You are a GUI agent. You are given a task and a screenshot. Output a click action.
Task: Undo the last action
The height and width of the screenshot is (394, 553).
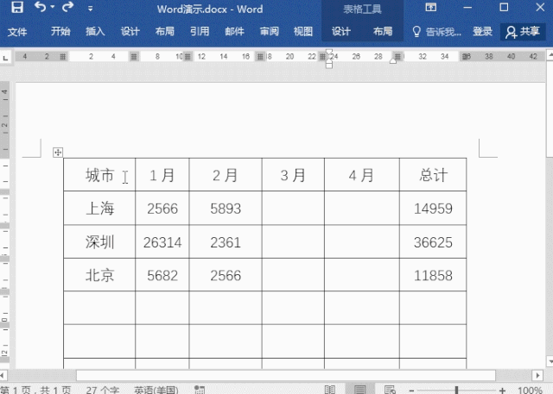[41, 7]
